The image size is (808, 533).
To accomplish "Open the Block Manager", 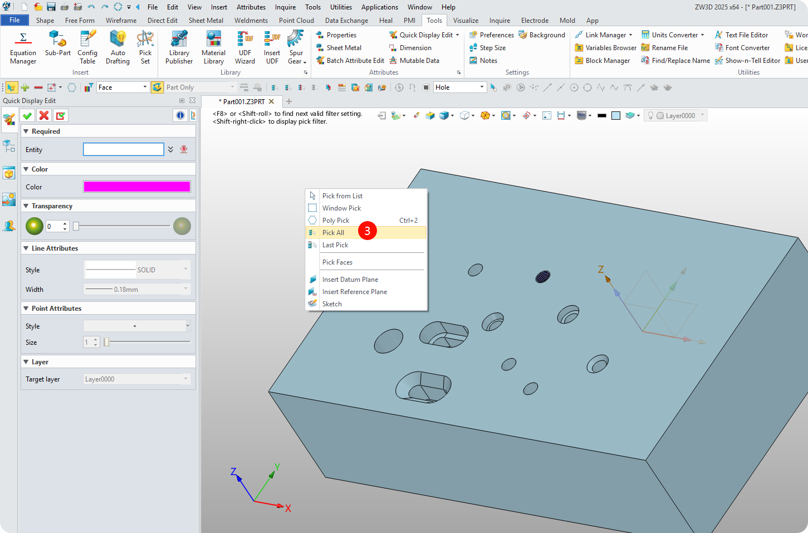I will tap(603, 61).
